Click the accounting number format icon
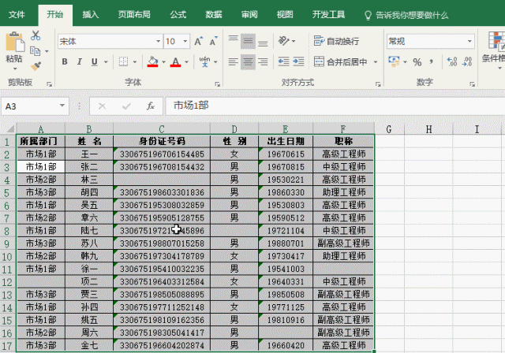505x353 pixels. tap(394, 61)
